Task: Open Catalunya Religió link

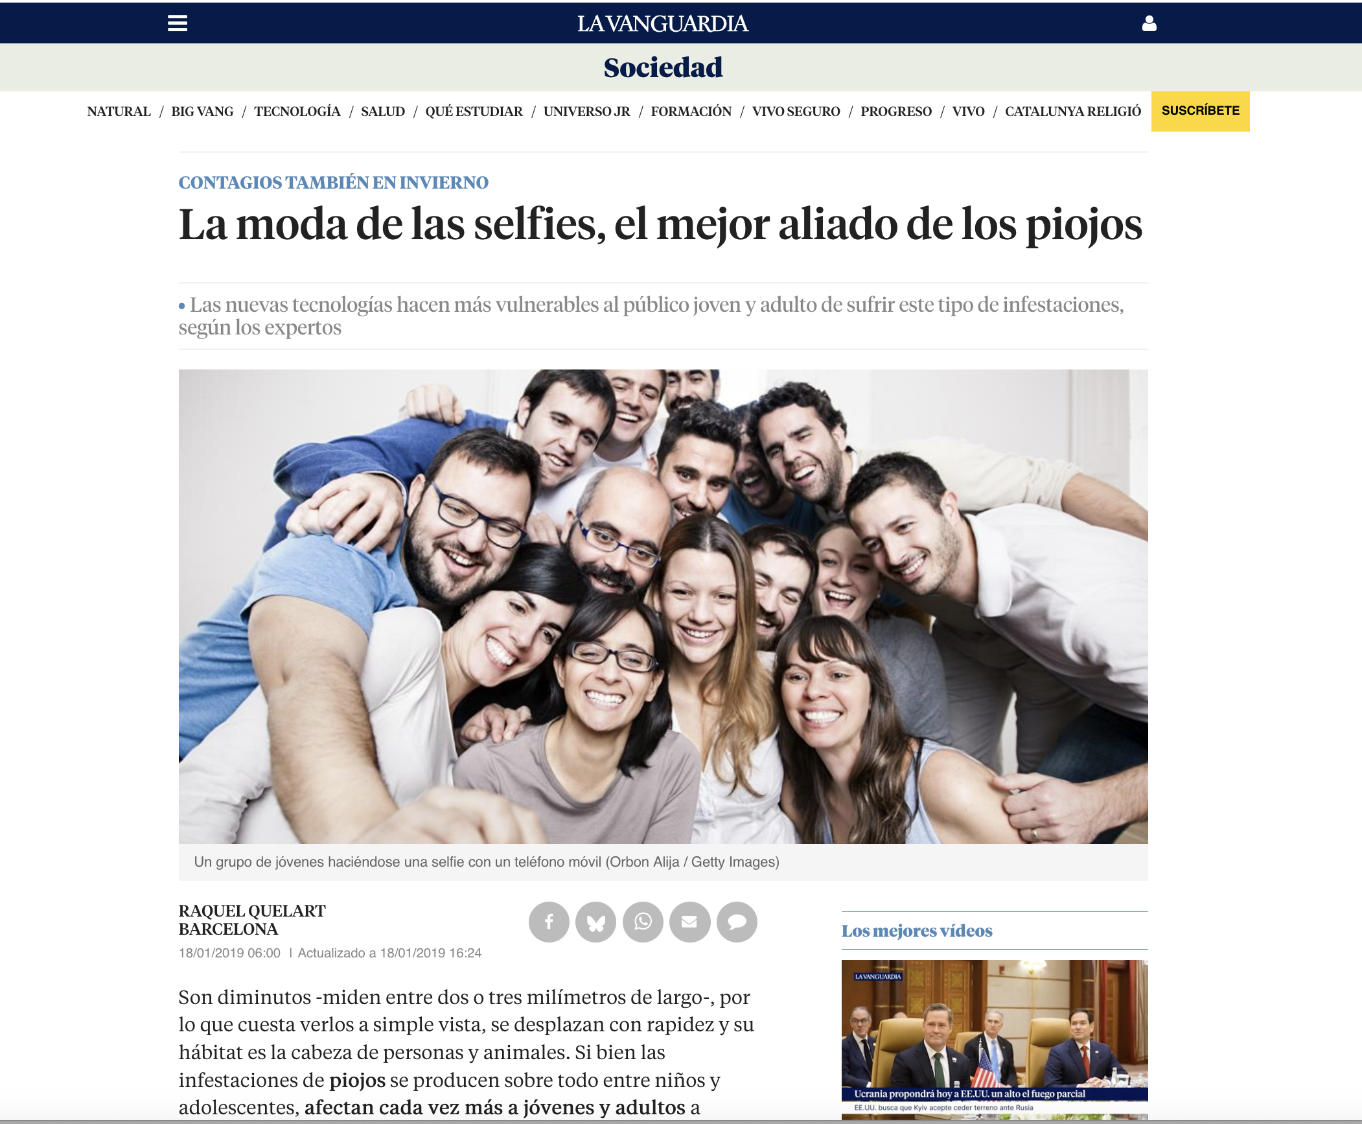Action: pyautogui.click(x=1073, y=111)
